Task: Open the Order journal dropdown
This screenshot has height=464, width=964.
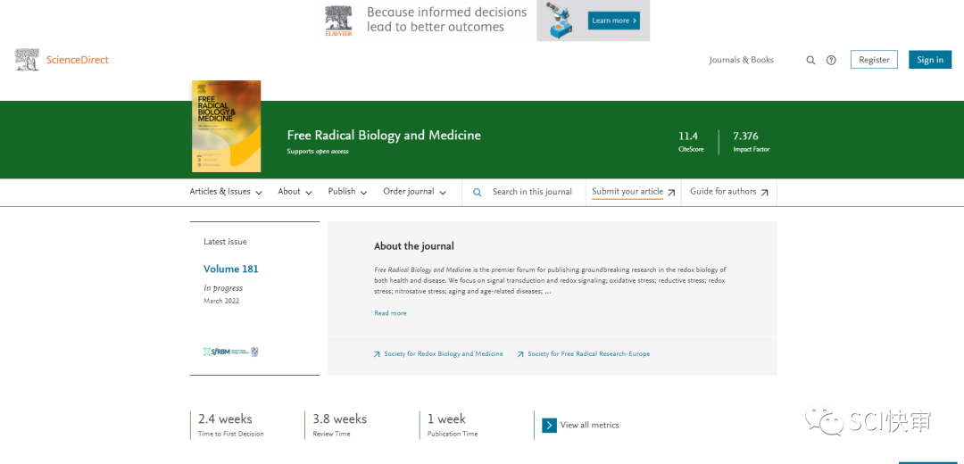Action: 414,192
